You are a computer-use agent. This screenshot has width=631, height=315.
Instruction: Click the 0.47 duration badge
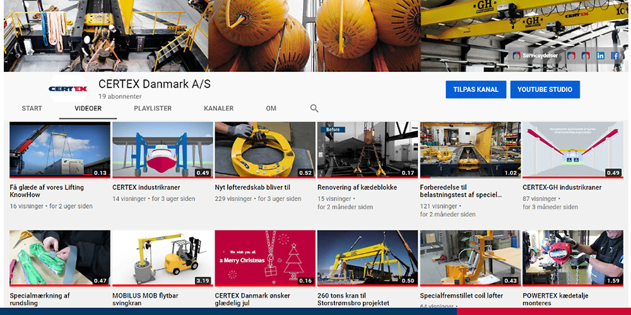[x=100, y=281]
